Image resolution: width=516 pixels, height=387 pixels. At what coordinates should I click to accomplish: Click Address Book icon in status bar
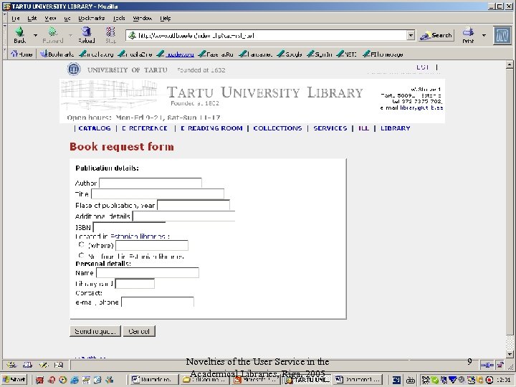click(x=59, y=364)
